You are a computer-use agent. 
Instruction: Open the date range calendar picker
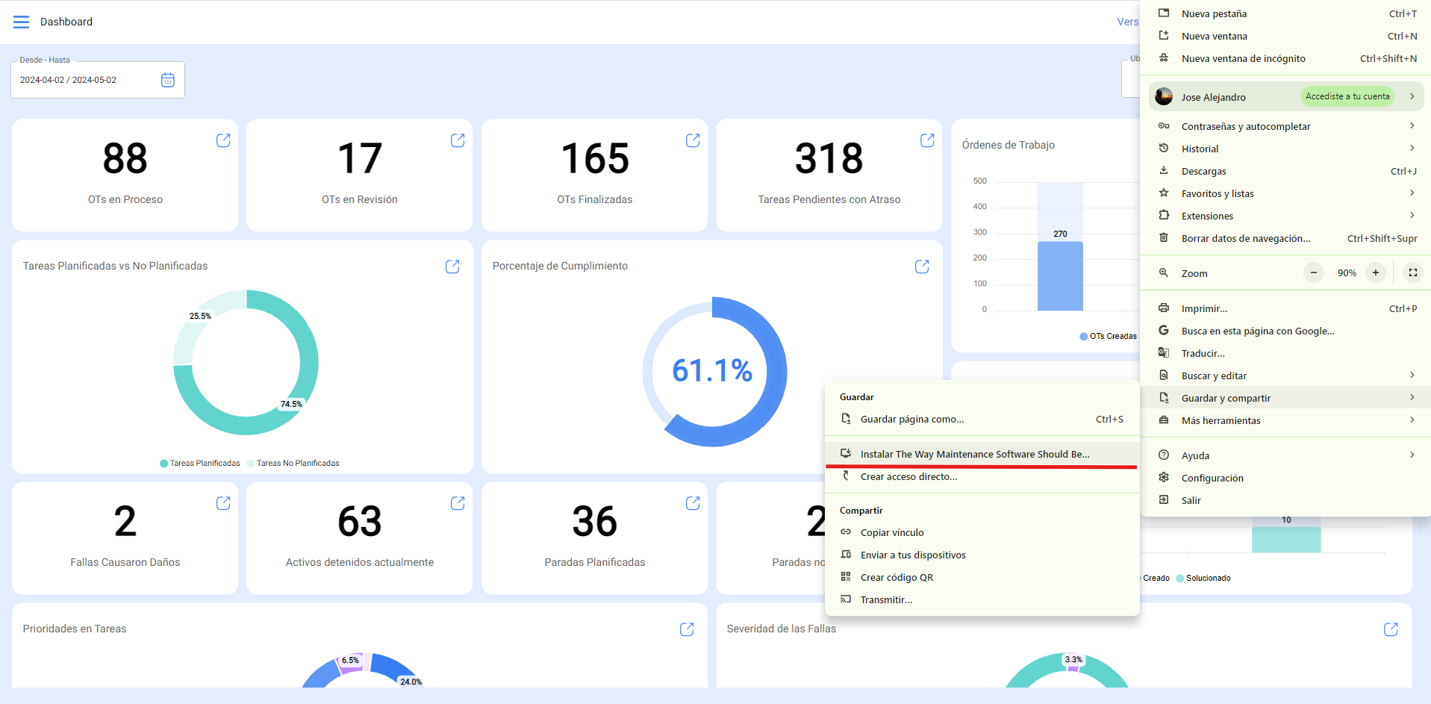[168, 80]
